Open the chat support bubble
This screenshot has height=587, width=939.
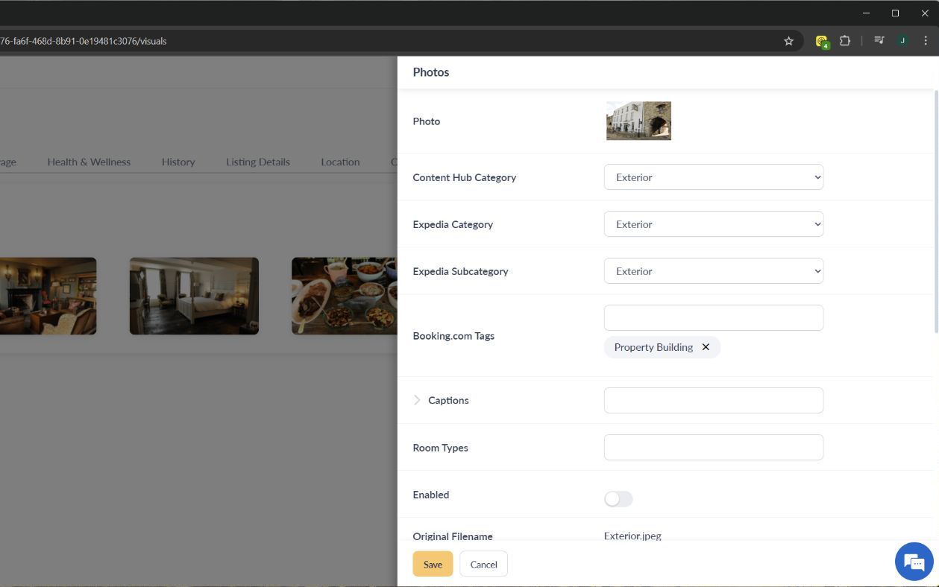[914, 562]
